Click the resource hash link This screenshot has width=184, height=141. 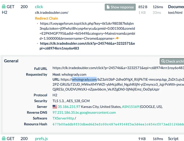tap(118, 124)
